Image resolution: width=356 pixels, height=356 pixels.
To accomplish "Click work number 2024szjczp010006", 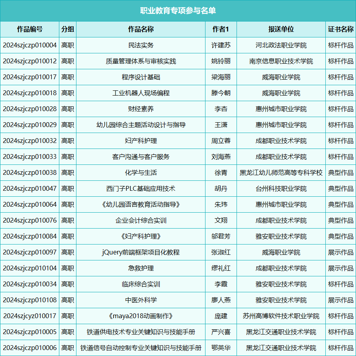I will coord(30,348).
